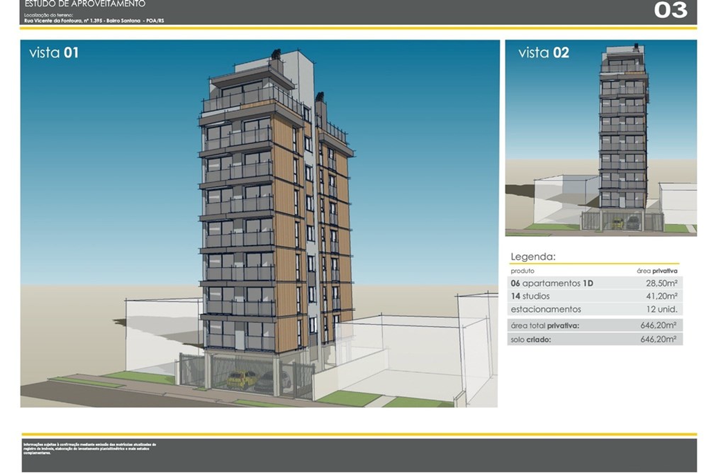Click the yellow divider under Legenda
This screenshot has width=709, height=473.
coord(595,263)
